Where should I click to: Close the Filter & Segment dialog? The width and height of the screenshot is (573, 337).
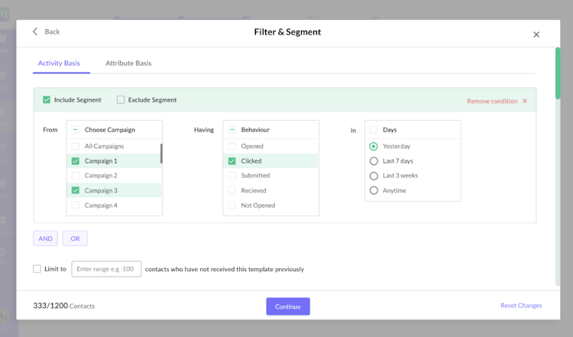[x=536, y=34]
